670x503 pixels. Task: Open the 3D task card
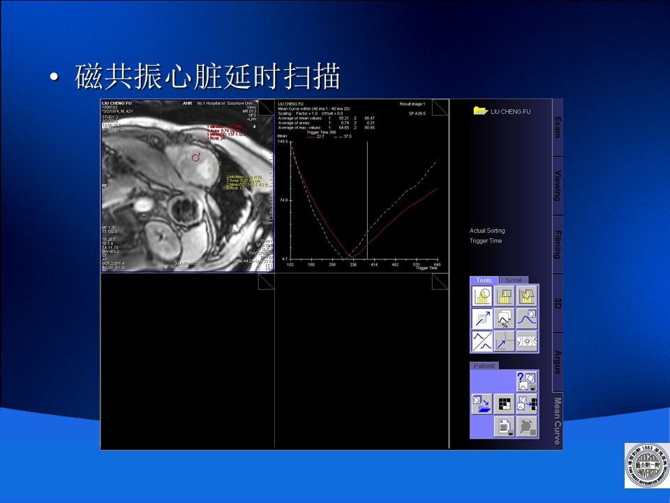[x=557, y=303]
